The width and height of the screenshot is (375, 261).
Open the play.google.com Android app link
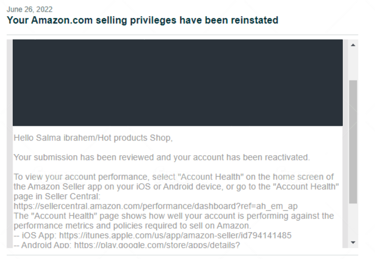[x=157, y=245]
